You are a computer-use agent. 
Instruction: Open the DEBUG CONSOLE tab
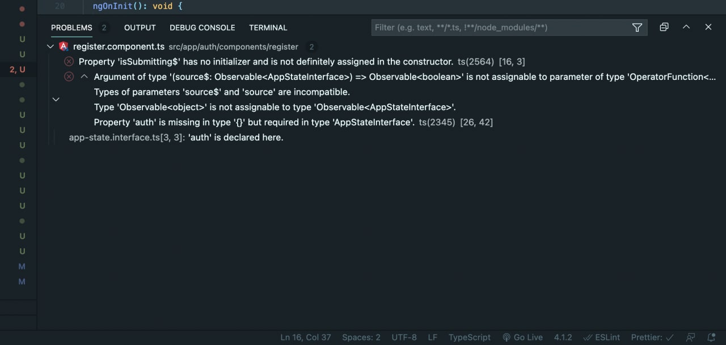[x=202, y=27]
